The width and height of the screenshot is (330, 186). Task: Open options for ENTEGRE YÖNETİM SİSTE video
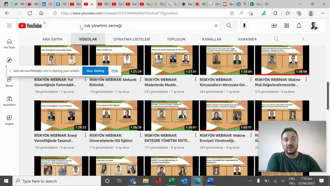(x=196, y=135)
